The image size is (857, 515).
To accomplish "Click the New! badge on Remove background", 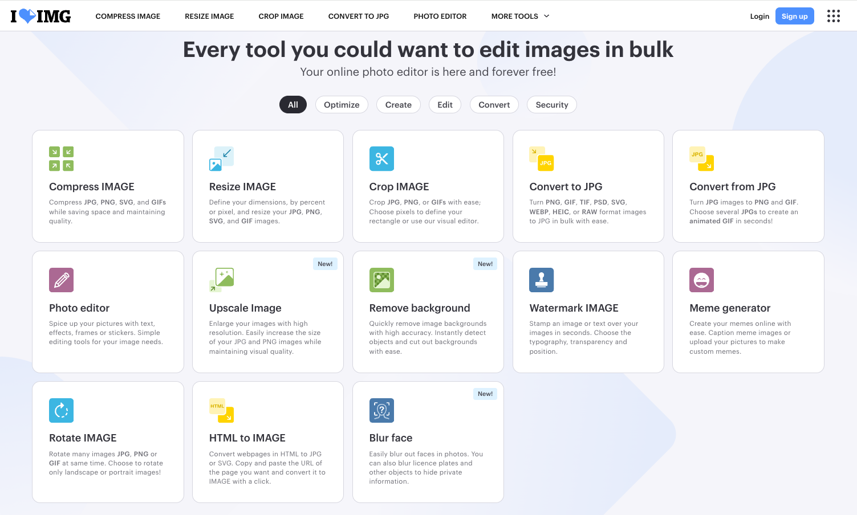I will [485, 264].
